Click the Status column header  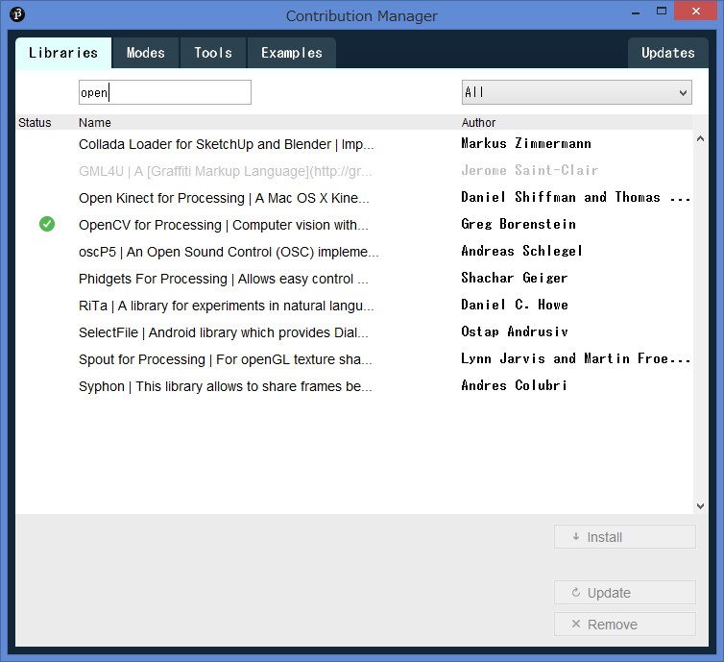pos(35,123)
